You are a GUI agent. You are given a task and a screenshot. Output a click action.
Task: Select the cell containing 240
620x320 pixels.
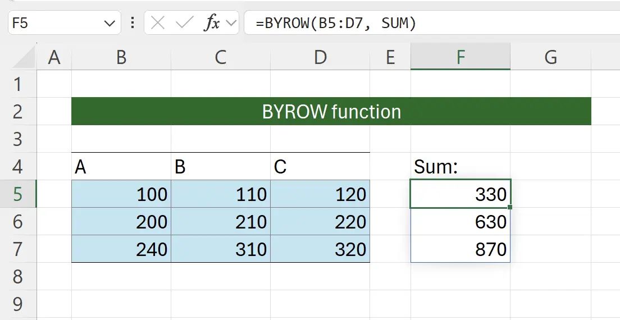coord(121,249)
